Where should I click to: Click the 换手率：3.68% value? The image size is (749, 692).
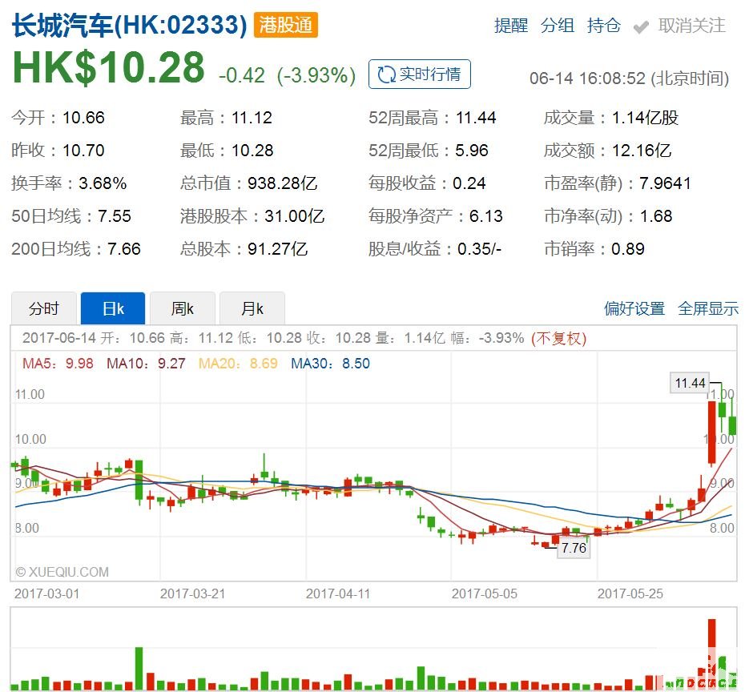69,183
